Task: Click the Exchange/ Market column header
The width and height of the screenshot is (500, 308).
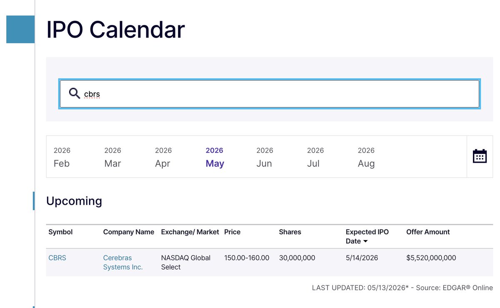Action: (x=190, y=232)
